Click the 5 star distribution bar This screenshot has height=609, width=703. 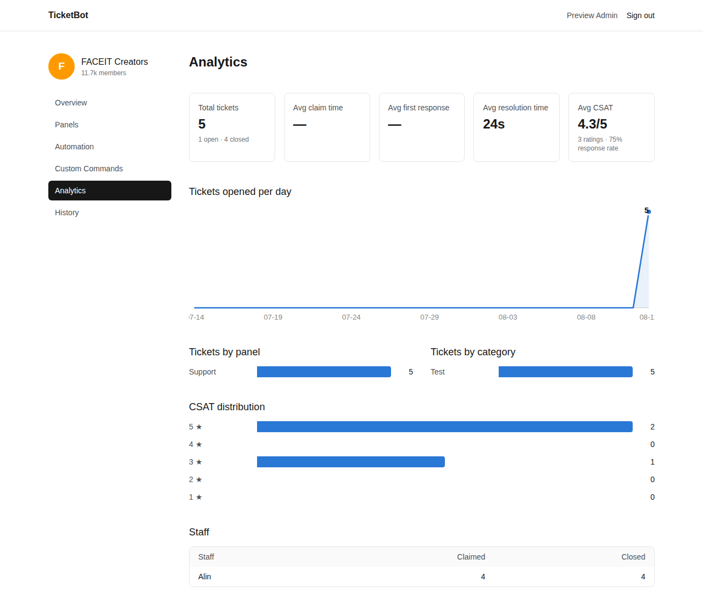tap(445, 427)
